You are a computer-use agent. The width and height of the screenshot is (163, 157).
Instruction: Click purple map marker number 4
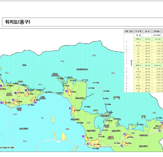2,103
